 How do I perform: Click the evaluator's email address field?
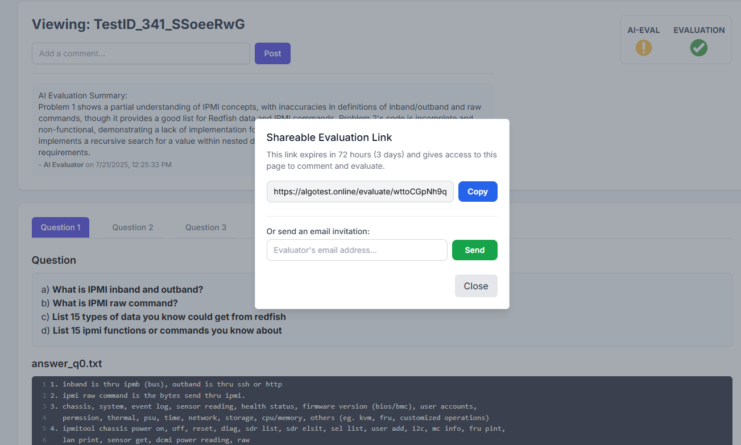(357, 250)
